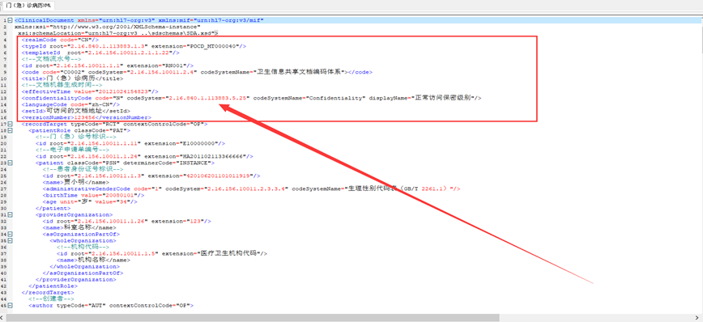This screenshot has height=322, width=703.
Task: Select the 门（急）诊病历XML tab
Action: click(x=28, y=6)
